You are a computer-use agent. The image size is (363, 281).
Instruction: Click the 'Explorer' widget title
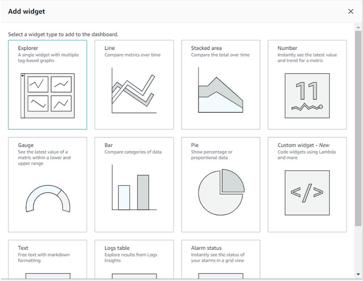pos(28,48)
